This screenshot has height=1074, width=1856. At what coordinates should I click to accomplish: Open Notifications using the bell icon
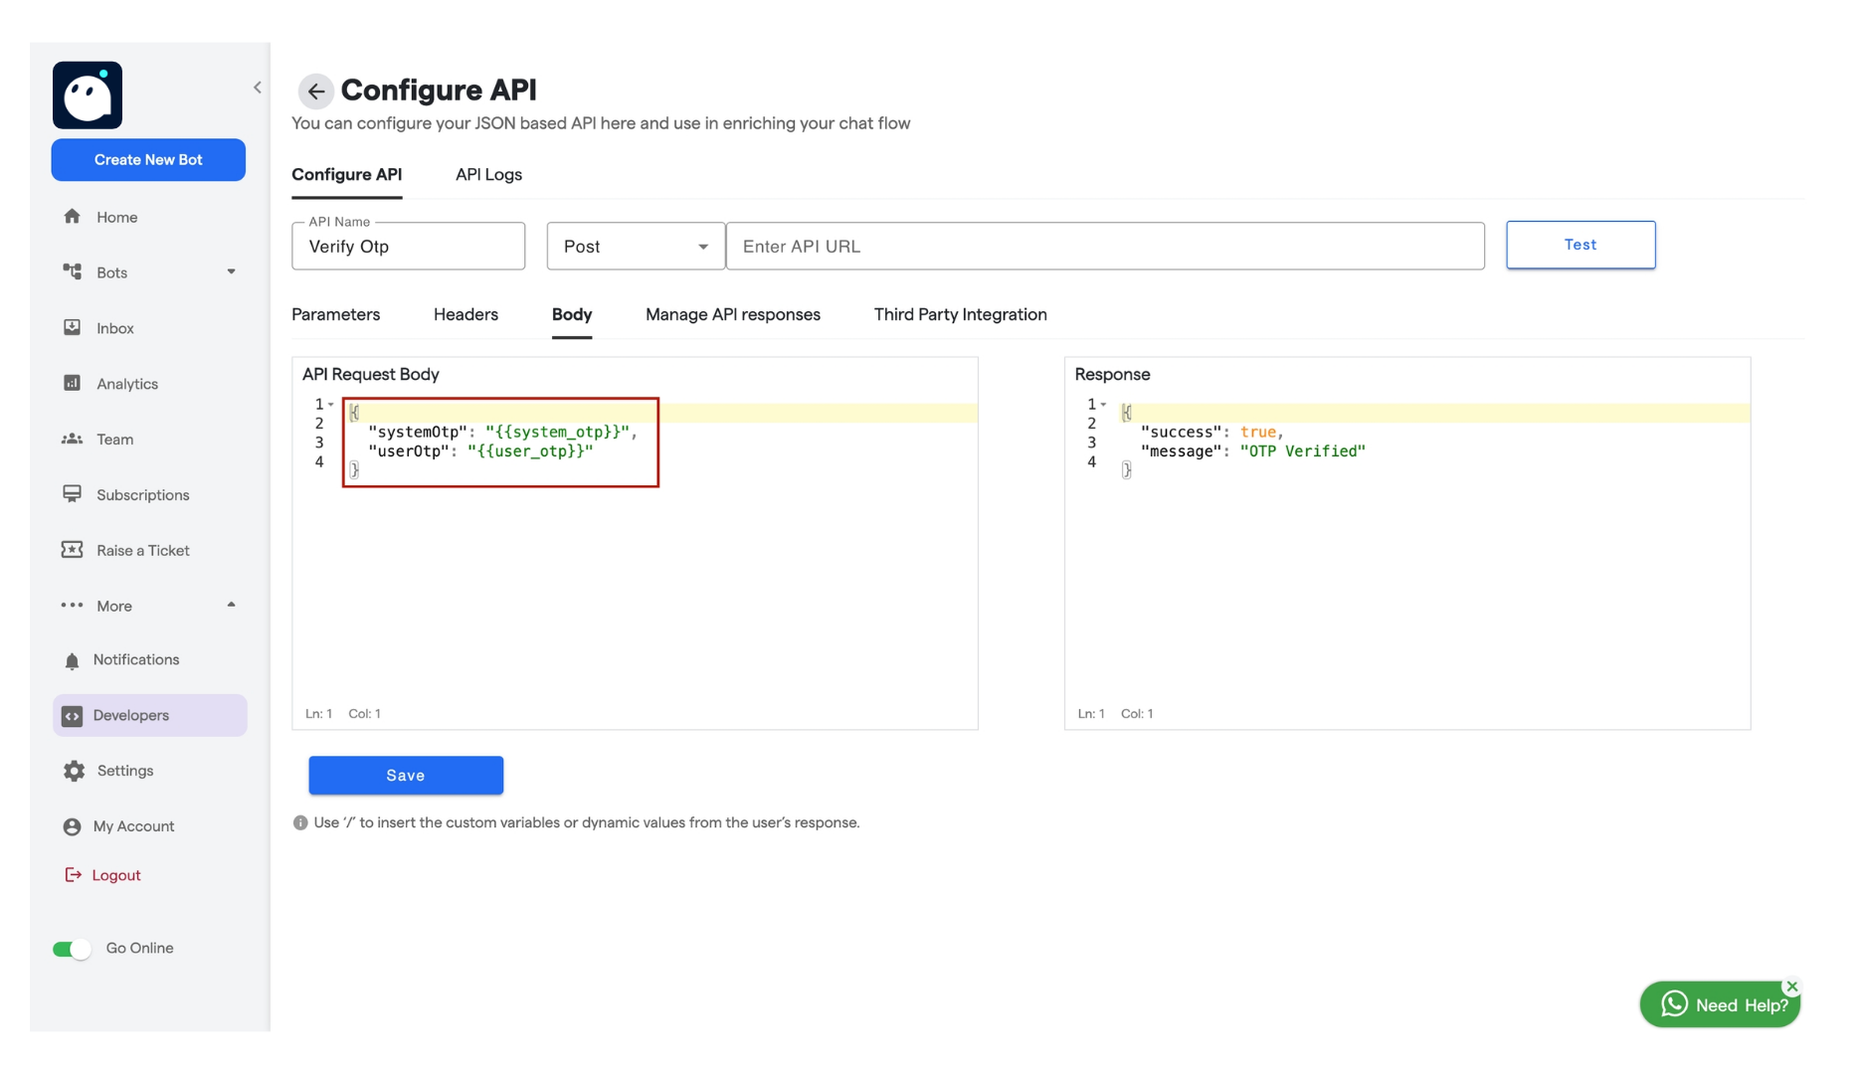(x=72, y=659)
